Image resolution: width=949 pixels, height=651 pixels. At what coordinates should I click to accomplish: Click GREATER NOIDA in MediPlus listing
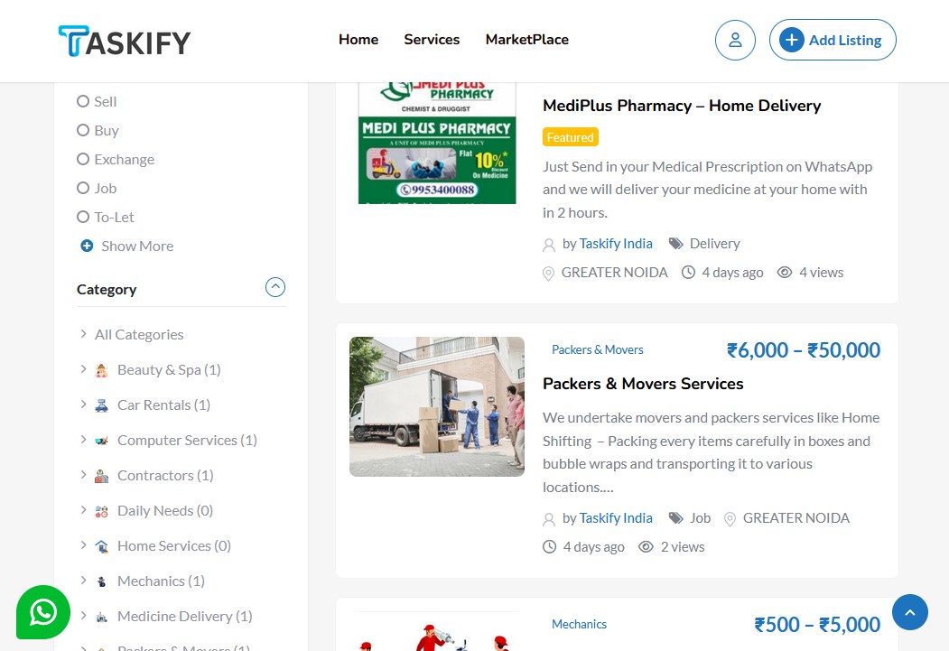tap(614, 273)
